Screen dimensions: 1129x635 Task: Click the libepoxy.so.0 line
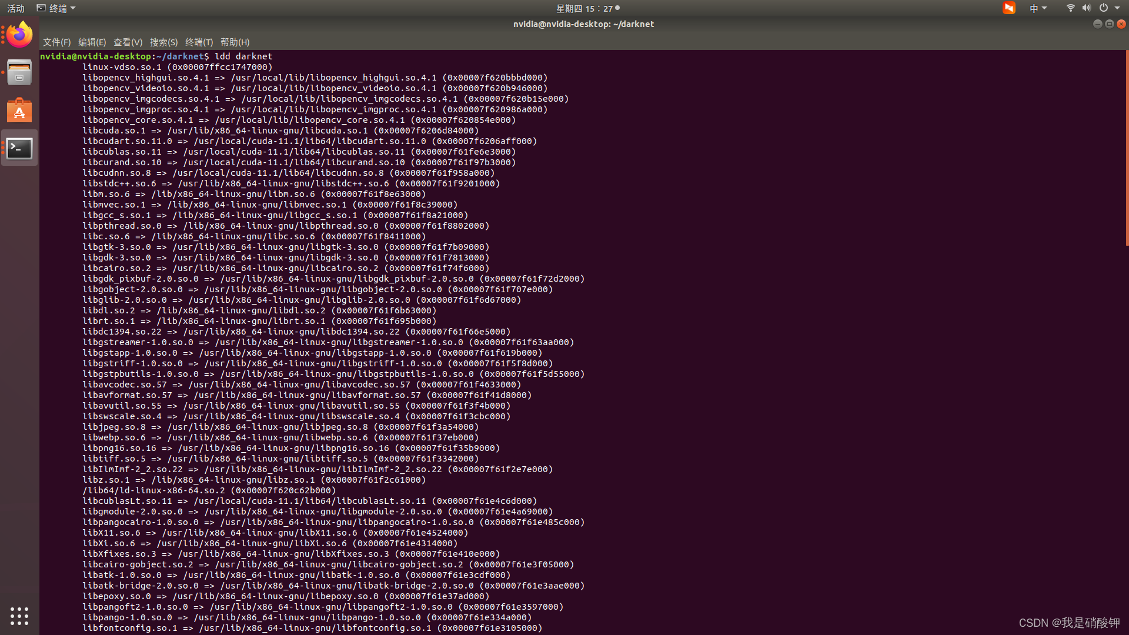(286, 596)
